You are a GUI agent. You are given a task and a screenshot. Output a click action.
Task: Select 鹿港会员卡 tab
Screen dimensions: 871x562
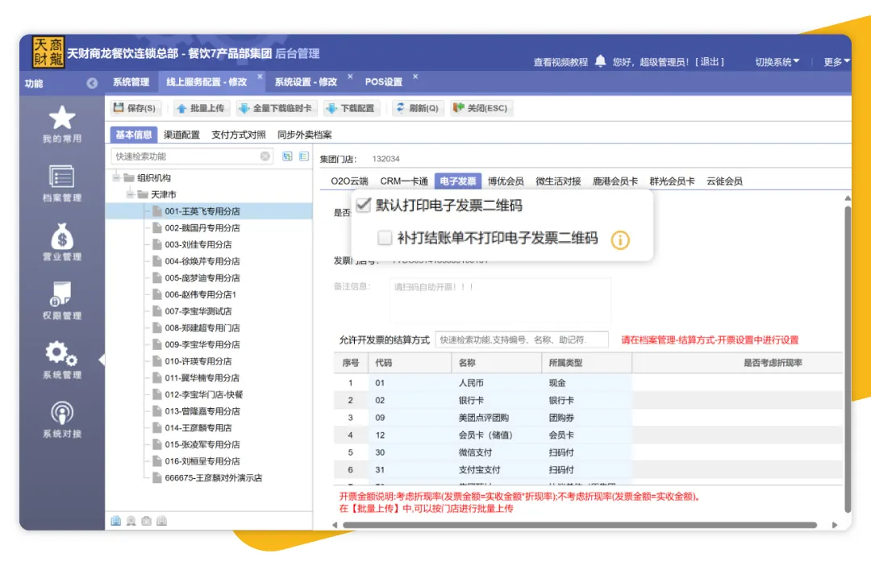coord(615,181)
